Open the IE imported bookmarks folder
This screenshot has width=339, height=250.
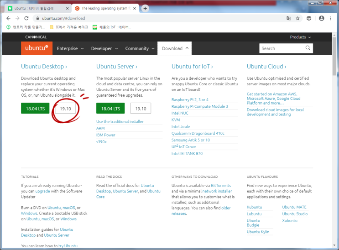coord(69,27)
